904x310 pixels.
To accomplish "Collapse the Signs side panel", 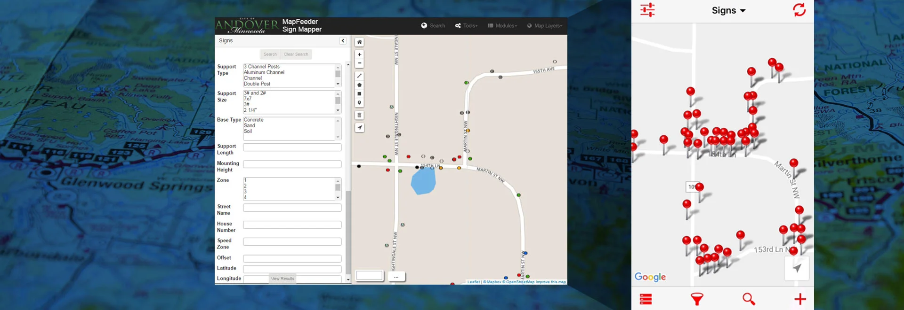I will (343, 41).
